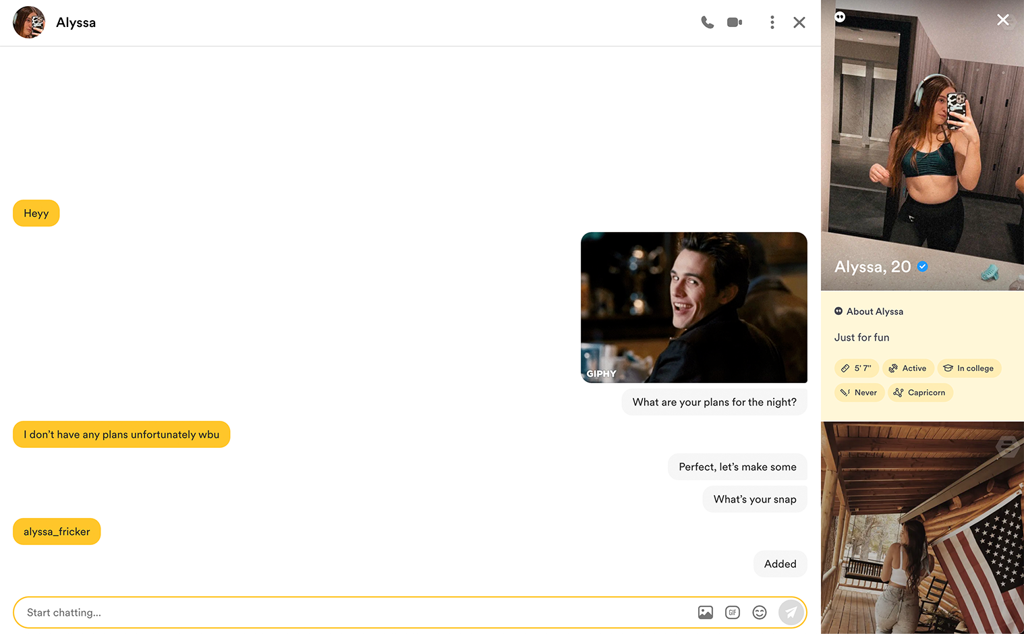Close the chat conversation with the X
Viewport: 1024px width, 634px height.
[799, 22]
